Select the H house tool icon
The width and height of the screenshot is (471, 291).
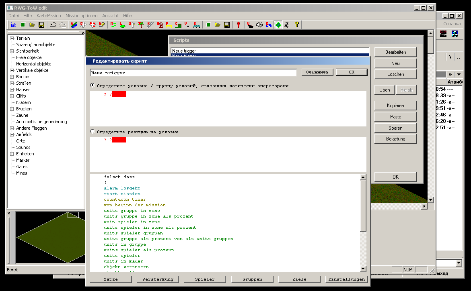tap(160, 25)
